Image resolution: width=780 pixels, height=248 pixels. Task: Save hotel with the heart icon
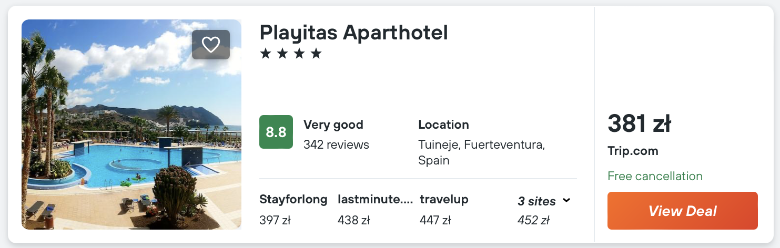click(211, 45)
